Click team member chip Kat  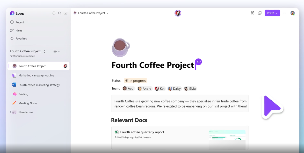pyautogui.click(x=160, y=89)
